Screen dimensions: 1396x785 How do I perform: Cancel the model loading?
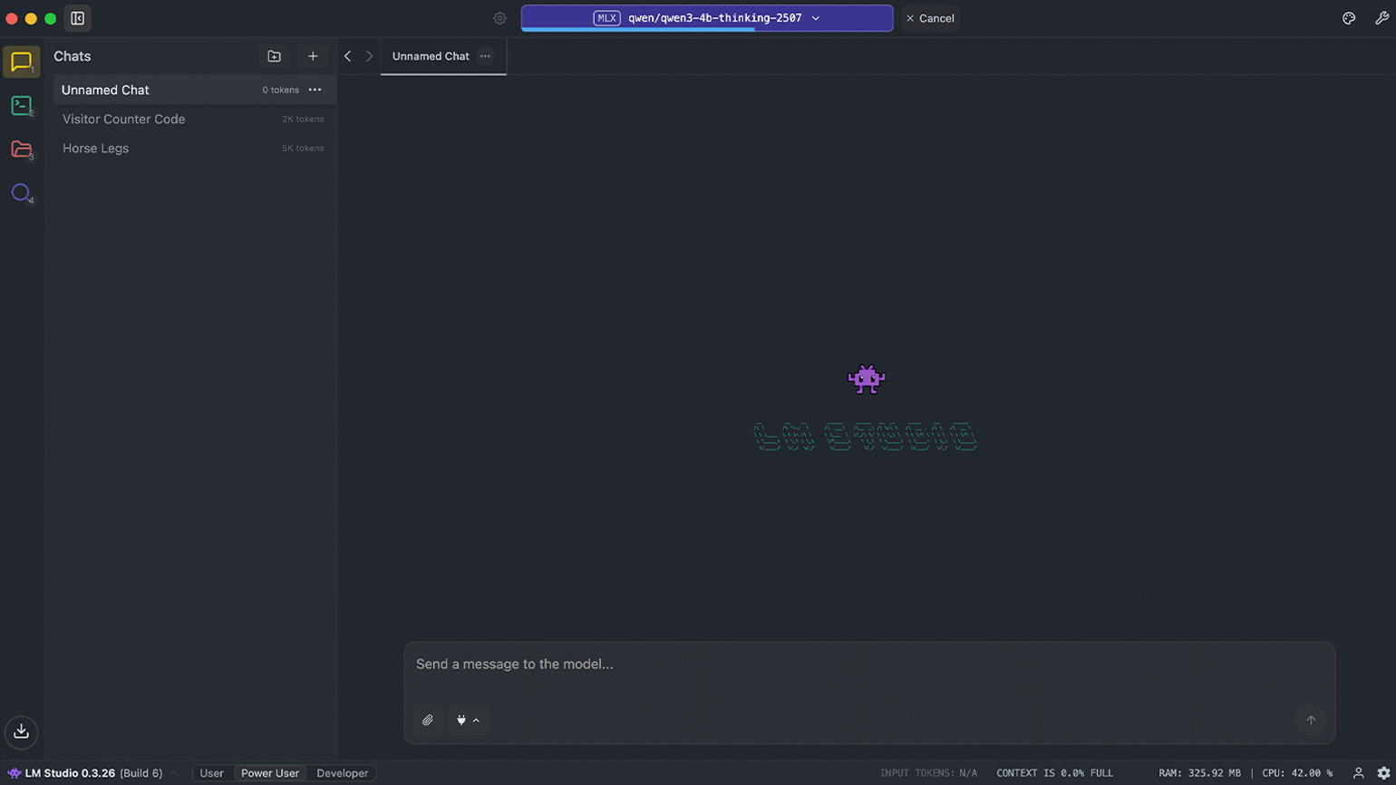click(x=930, y=18)
